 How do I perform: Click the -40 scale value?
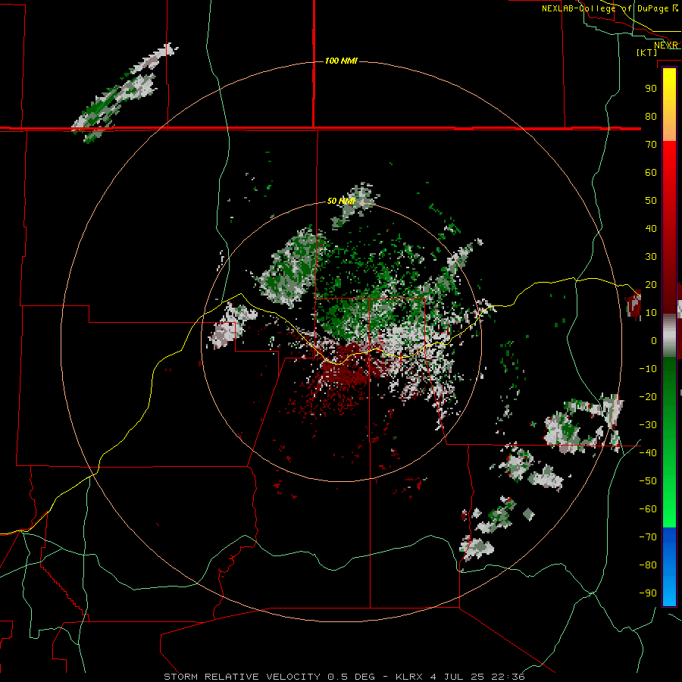click(x=648, y=453)
